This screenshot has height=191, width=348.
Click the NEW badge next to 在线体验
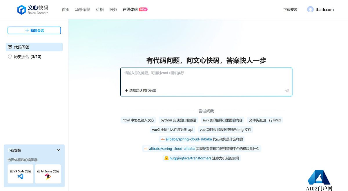click(142, 9)
